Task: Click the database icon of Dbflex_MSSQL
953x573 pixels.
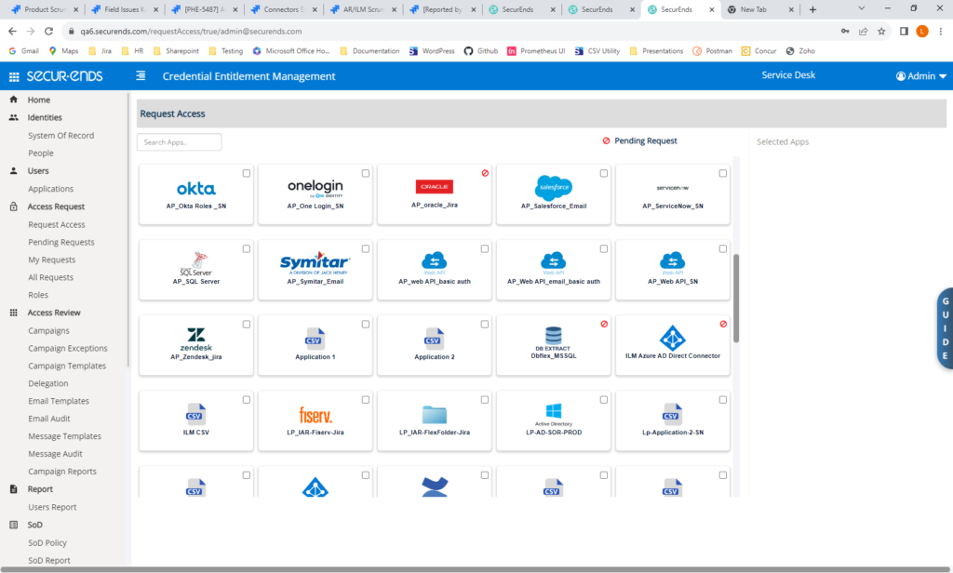Action: pyautogui.click(x=553, y=336)
